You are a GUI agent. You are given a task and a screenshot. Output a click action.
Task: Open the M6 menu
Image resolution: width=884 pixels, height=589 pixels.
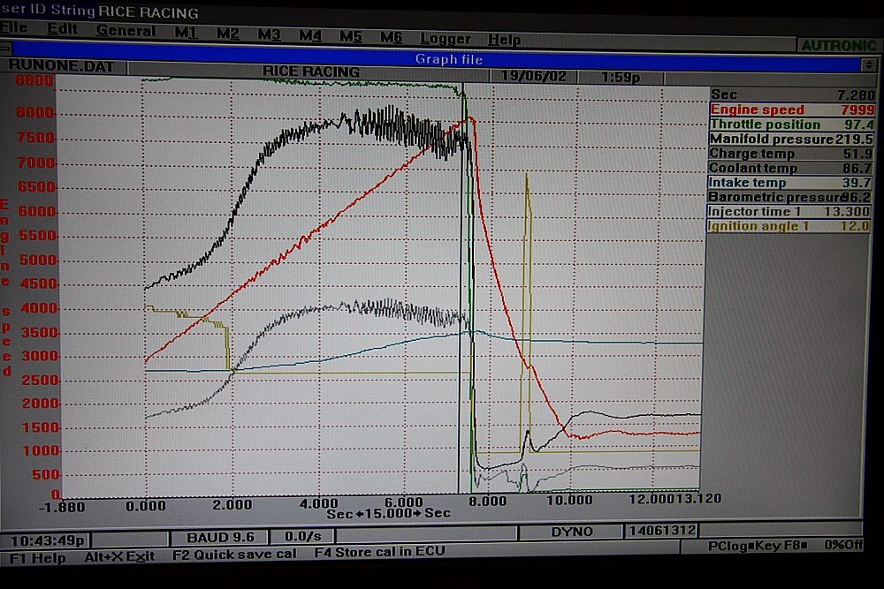coord(391,37)
